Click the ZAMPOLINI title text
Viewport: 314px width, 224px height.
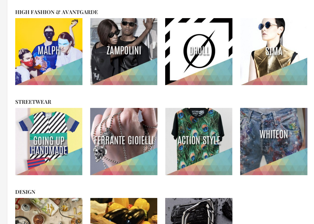tap(124, 50)
